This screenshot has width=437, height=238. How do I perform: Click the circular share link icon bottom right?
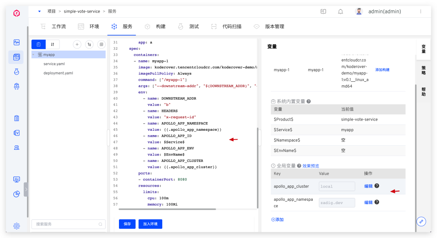[x=421, y=221]
